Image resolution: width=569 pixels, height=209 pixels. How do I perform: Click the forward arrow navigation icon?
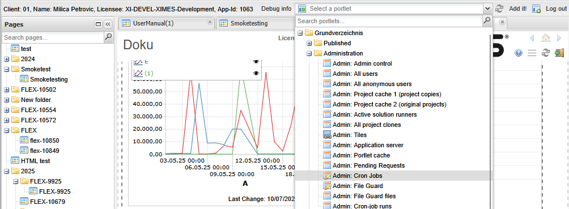559,38
